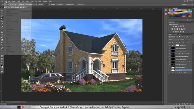Viewport: 194px width, 109px height.
Task: Select the Eraser tool
Action: 2,37
